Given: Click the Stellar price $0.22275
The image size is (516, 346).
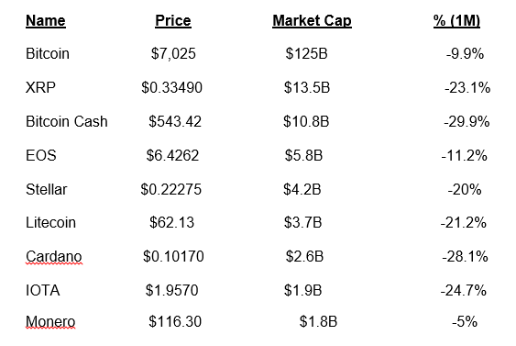Looking at the screenshot, I should (x=170, y=189).
